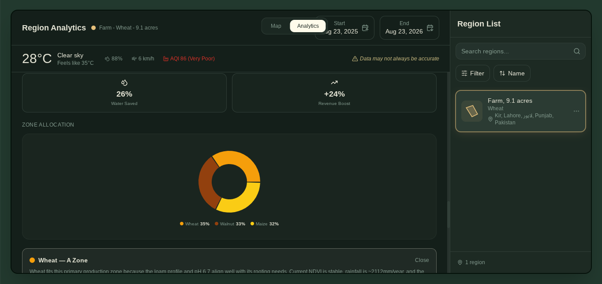Select Walnut 33% legend entry
This screenshot has height=284, width=602.
230,224
